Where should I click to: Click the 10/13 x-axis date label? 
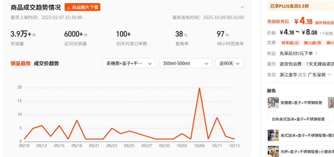tap(234, 146)
